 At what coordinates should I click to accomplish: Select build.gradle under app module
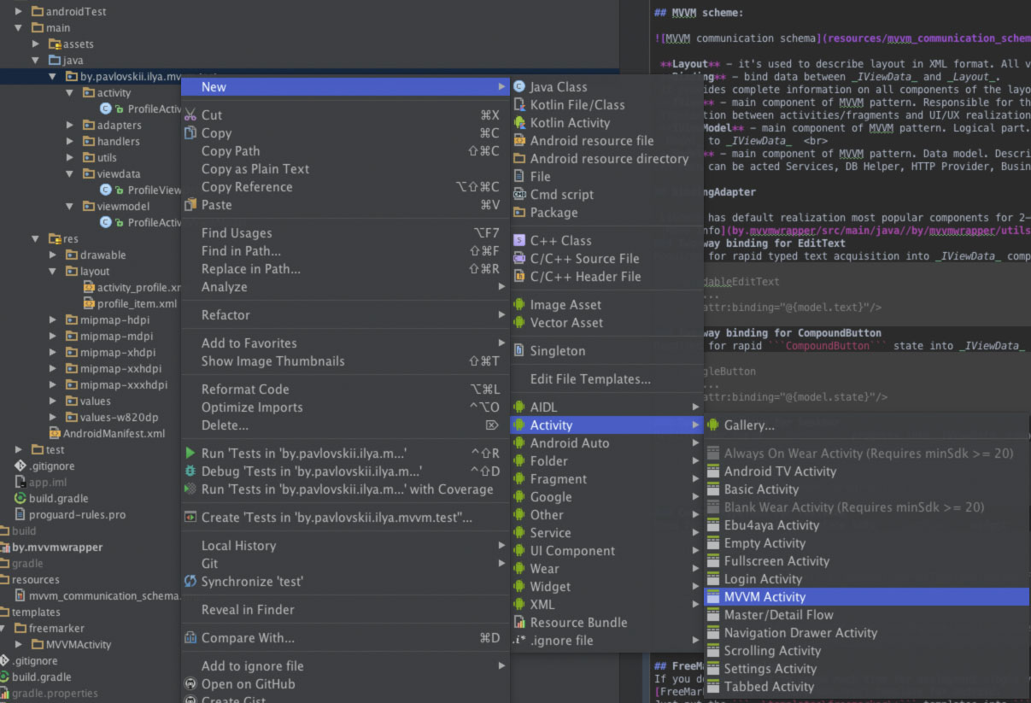(58, 498)
